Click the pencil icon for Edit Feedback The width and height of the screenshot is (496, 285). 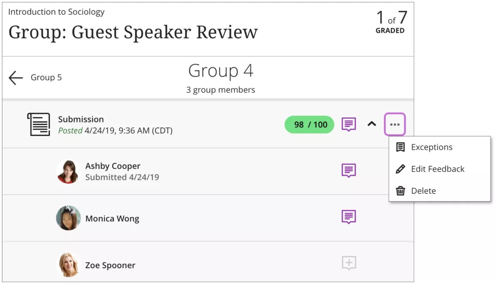pos(400,169)
